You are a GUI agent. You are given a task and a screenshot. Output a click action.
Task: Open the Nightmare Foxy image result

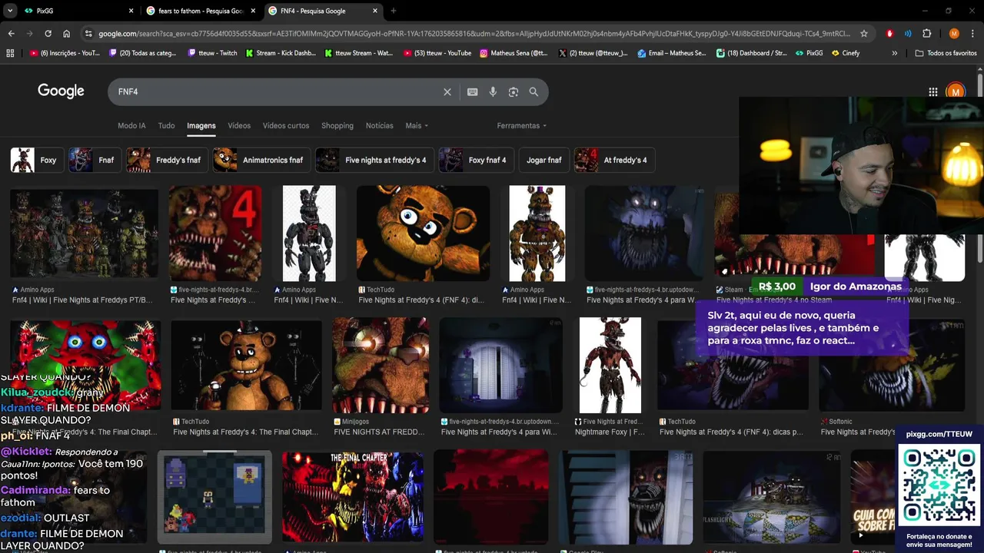coord(610,366)
